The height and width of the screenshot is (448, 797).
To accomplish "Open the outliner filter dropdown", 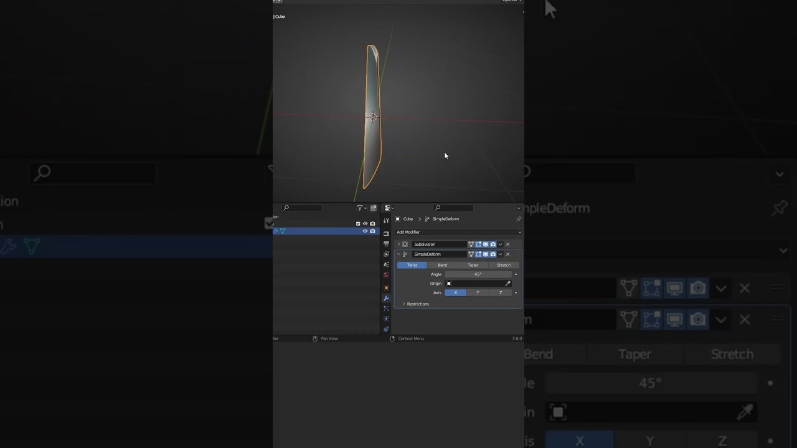I will pos(362,208).
